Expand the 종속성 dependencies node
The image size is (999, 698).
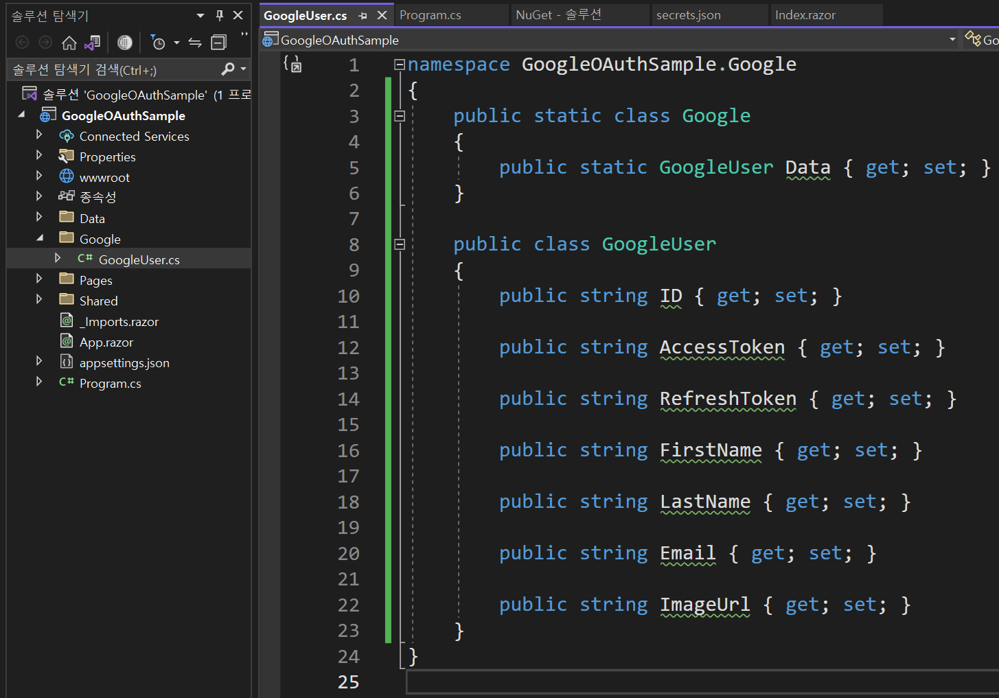(x=39, y=196)
